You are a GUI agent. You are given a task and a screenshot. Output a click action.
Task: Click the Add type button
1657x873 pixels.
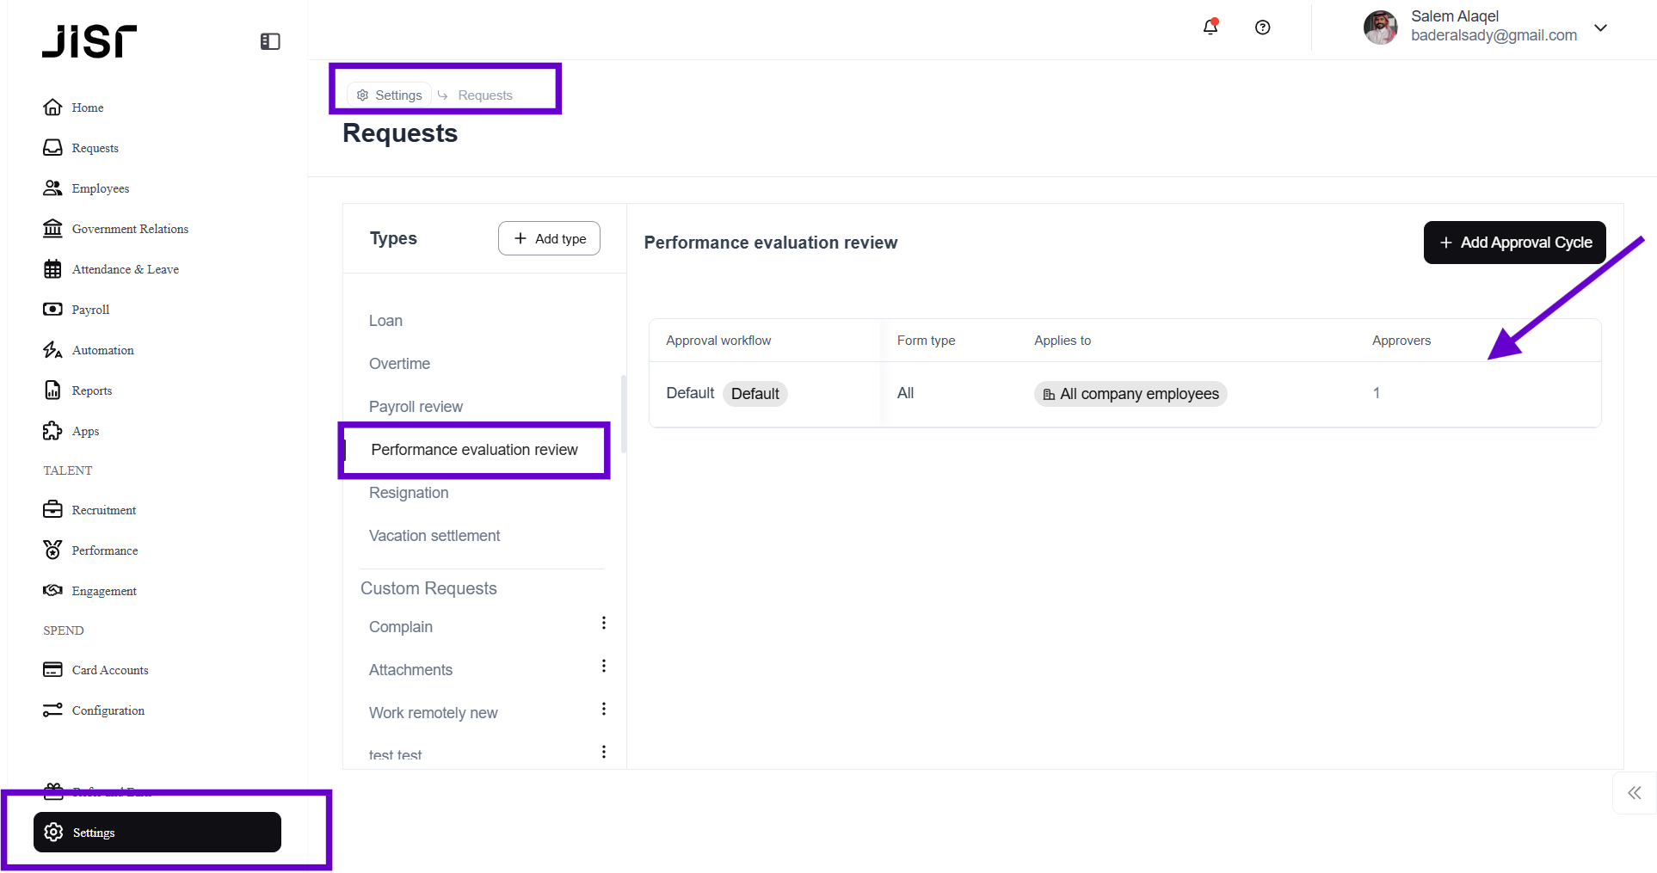[x=549, y=238]
